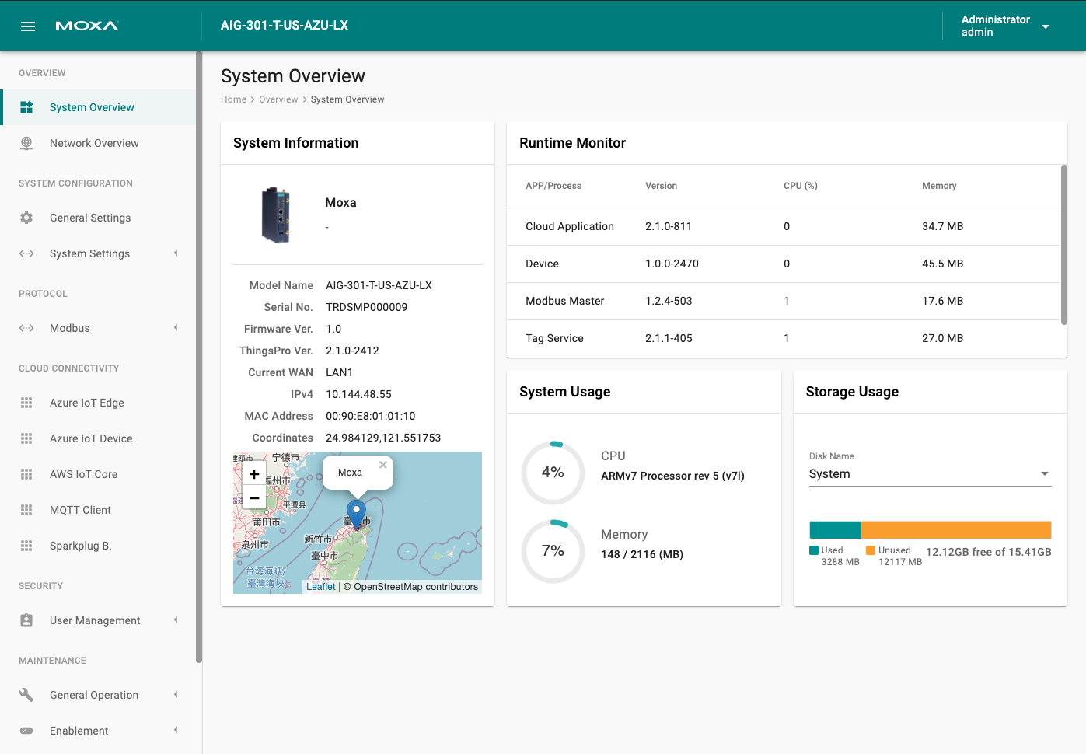The image size is (1086, 754).
Task: Click the General Settings gear icon
Action: pyautogui.click(x=26, y=218)
